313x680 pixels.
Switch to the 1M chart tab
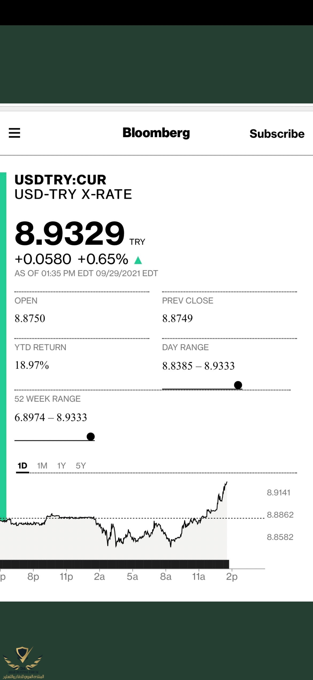click(42, 466)
